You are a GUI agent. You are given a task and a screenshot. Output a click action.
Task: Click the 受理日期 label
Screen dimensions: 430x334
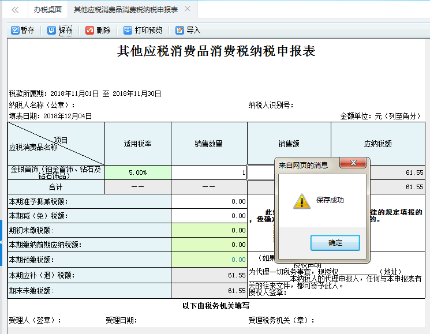point(121,320)
